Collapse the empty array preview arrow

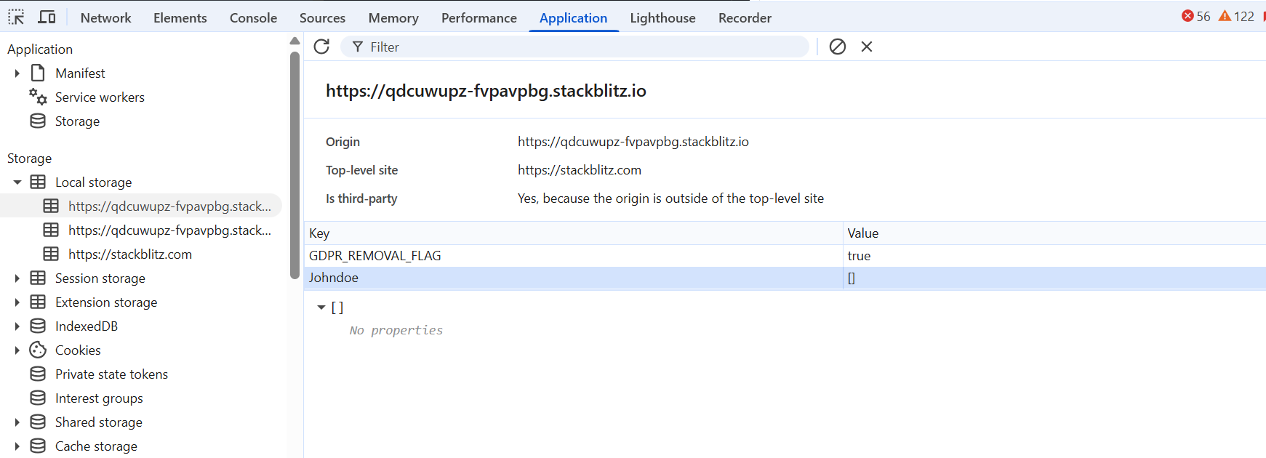coord(321,308)
